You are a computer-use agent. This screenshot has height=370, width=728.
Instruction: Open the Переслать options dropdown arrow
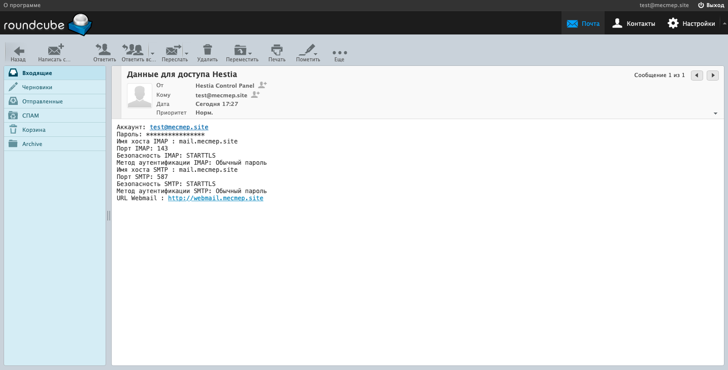(x=186, y=53)
